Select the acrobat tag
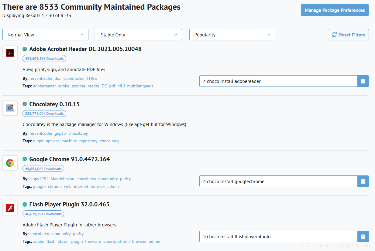This screenshot has width=375, height=251. tap(79, 86)
